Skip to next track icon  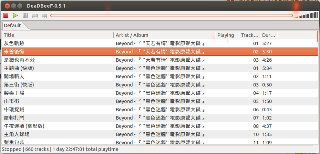coord(44,16)
